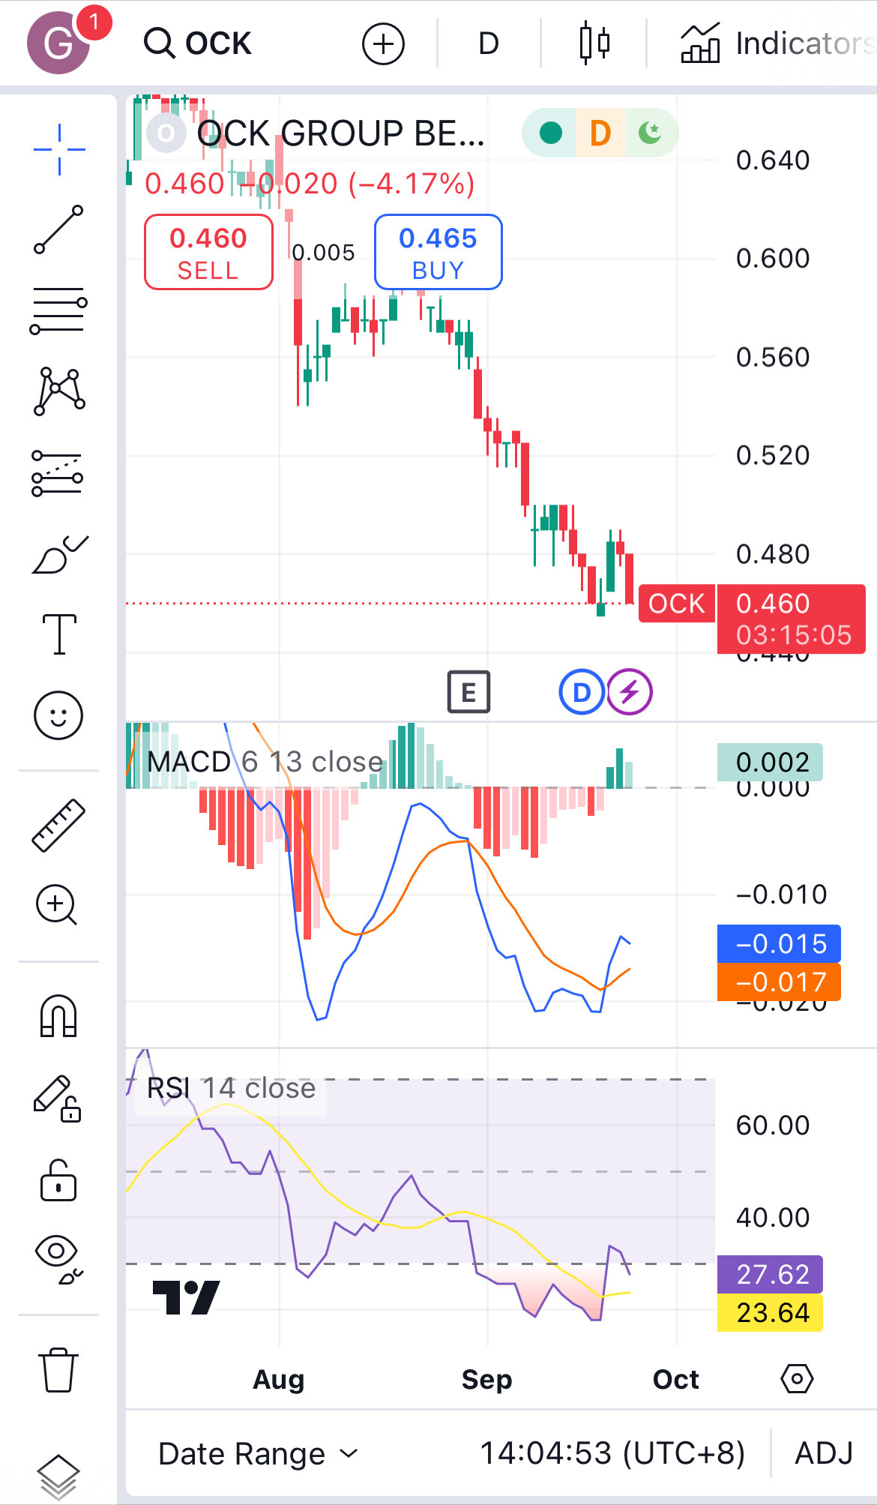Tap the purple RSI value 27.62
The height and width of the screenshot is (1505, 877).
tap(770, 1274)
